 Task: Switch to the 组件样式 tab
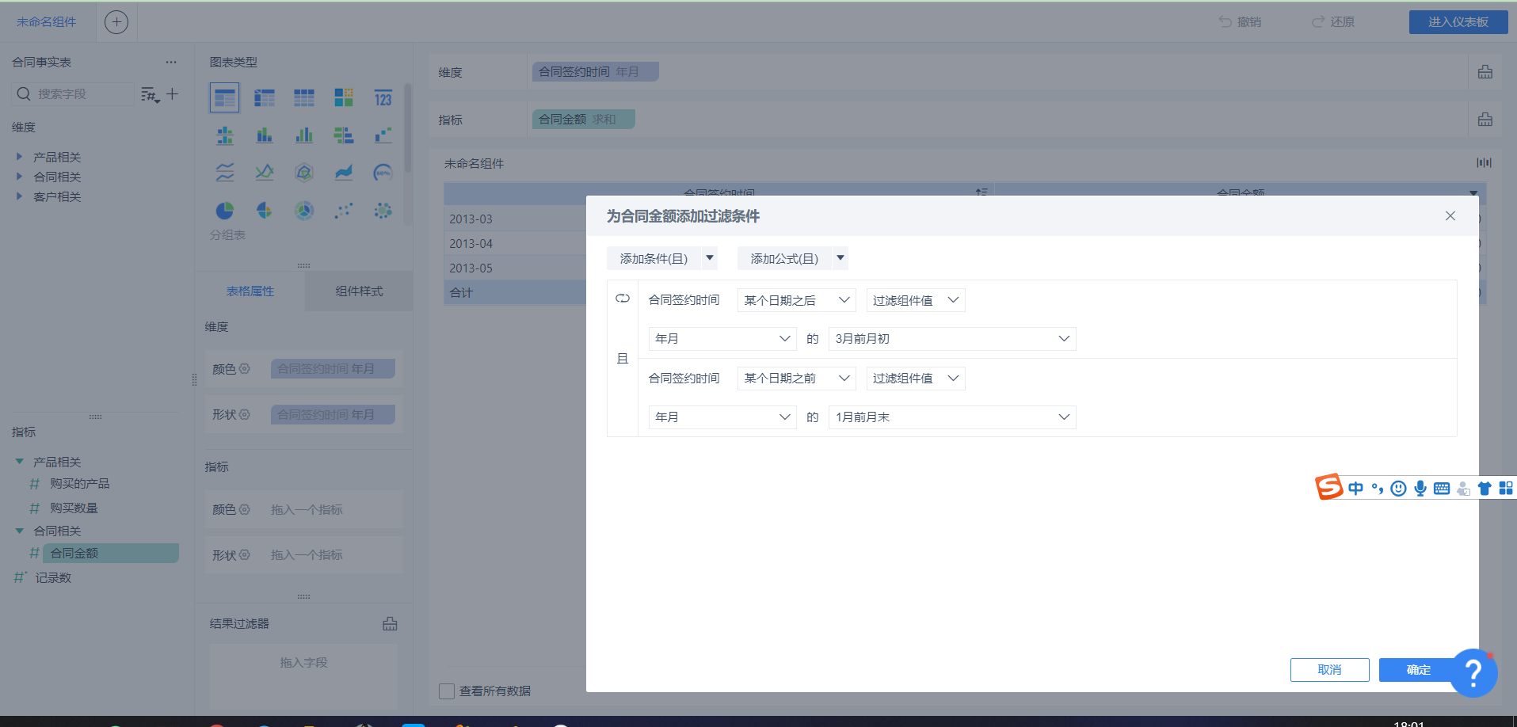(x=359, y=291)
